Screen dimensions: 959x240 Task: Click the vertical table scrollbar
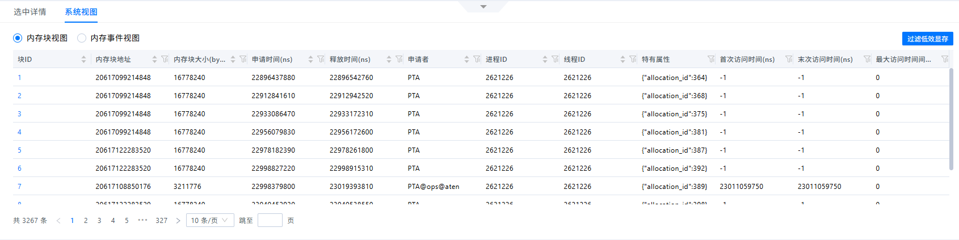[x=951, y=119]
